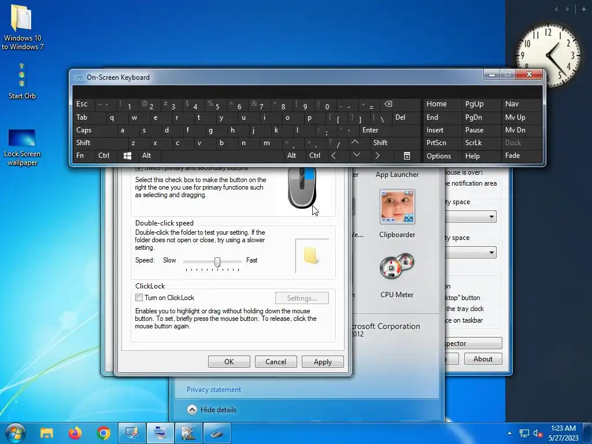The height and width of the screenshot is (444, 592).
Task: Click the End key on keyboard
Action: (442, 117)
